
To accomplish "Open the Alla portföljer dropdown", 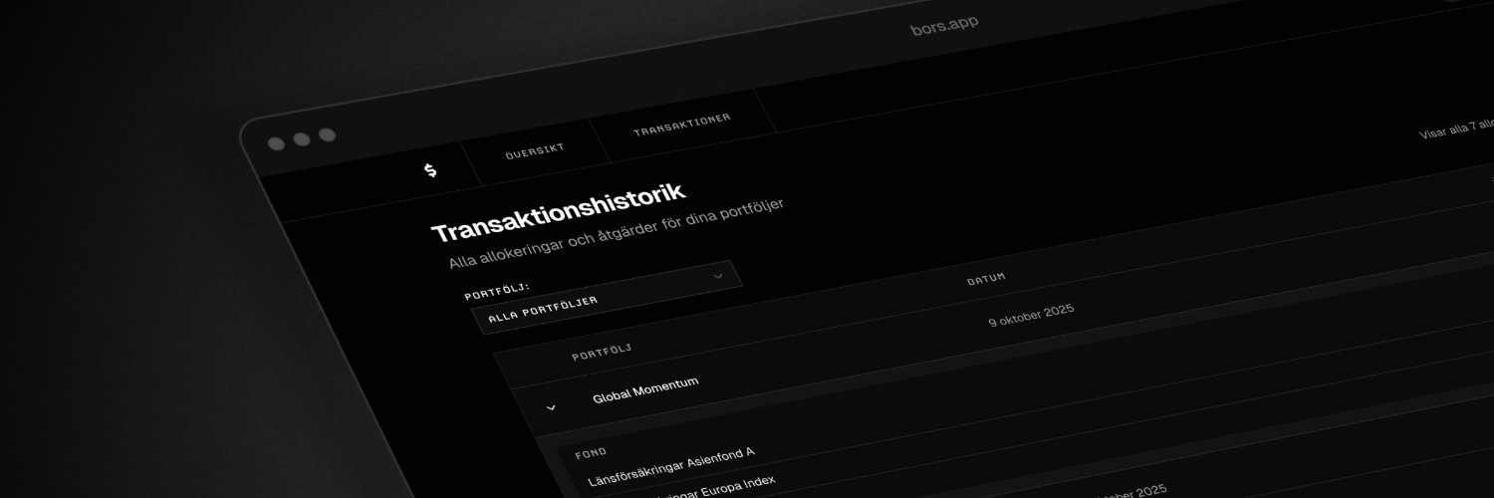I will click(607, 297).
